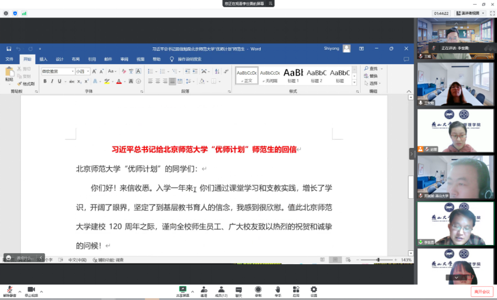The image size is (497, 300).
Task: Unmute microphone (解除静音) in meeting toolbar
Action: point(10,290)
